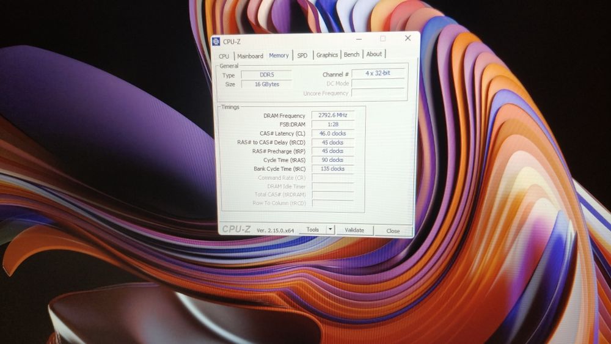
Task: Open the CPU tab
Action: coord(224,56)
